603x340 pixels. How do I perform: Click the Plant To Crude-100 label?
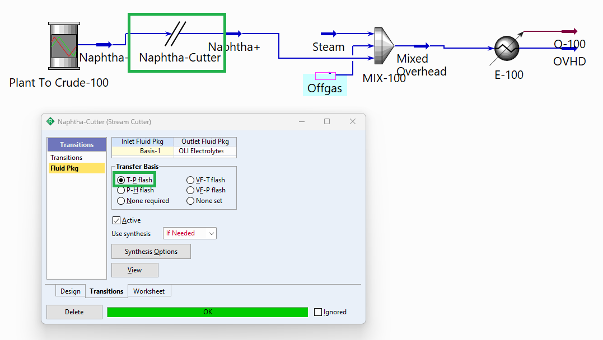coord(59,83)
